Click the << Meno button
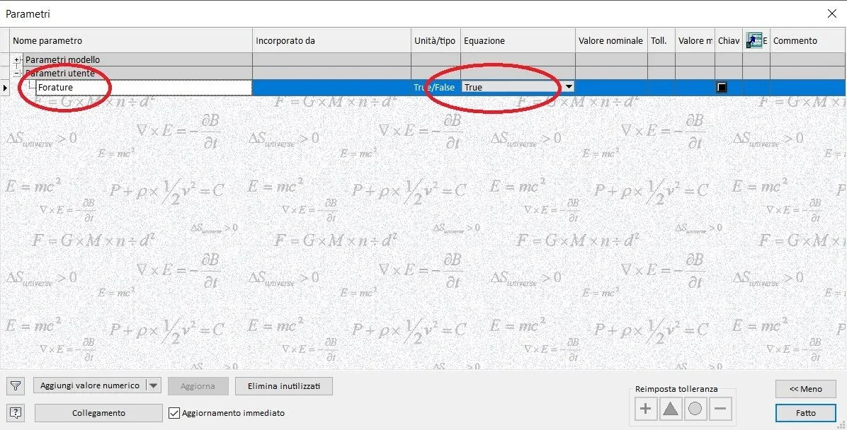 [x=805, y=389]
